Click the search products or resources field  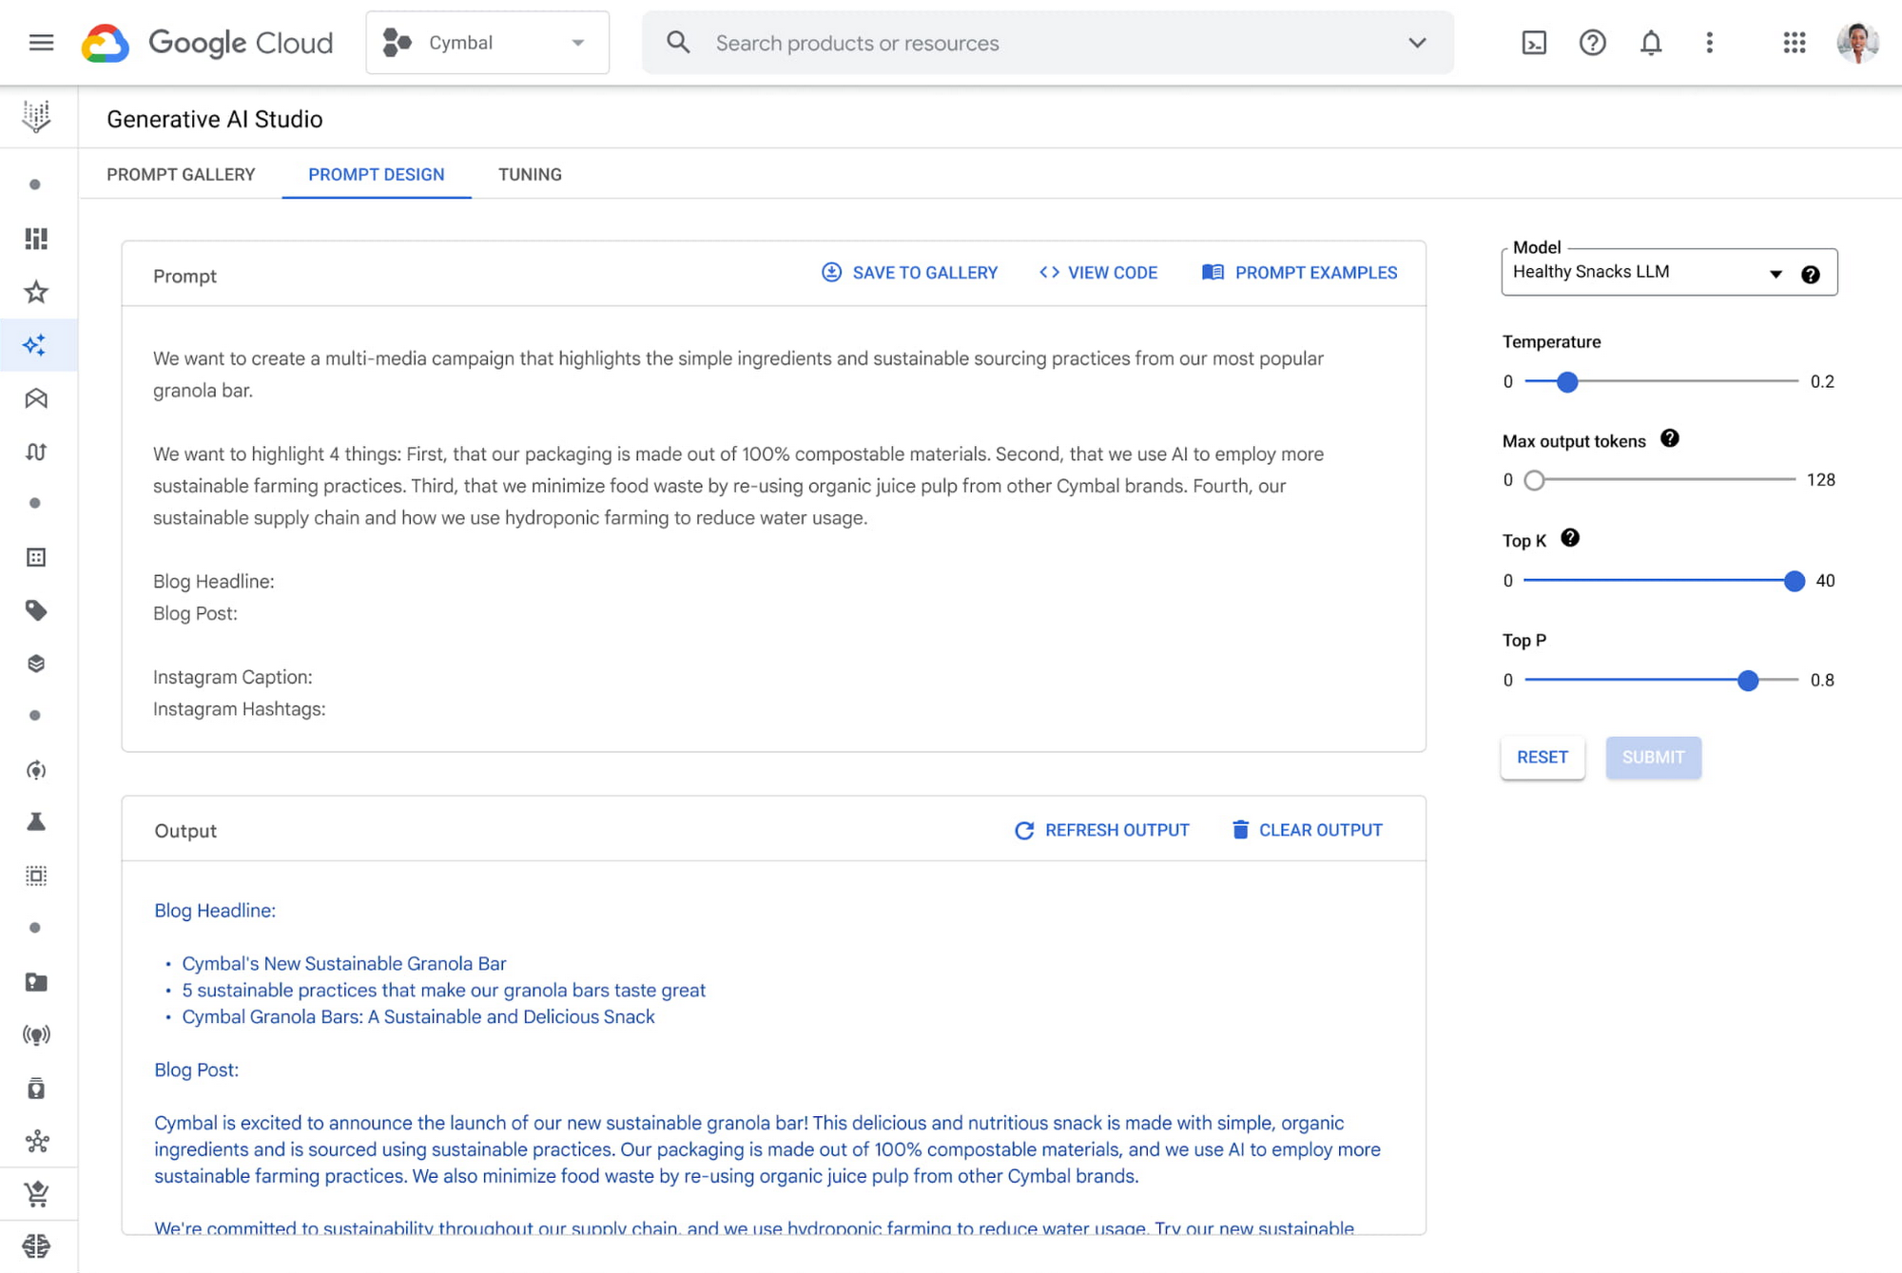[x=1046, y=43]
